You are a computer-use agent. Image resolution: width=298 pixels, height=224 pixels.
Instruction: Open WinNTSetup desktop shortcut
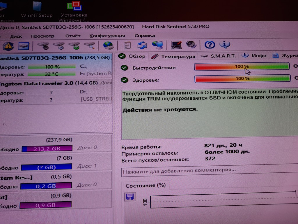point(37,9)
